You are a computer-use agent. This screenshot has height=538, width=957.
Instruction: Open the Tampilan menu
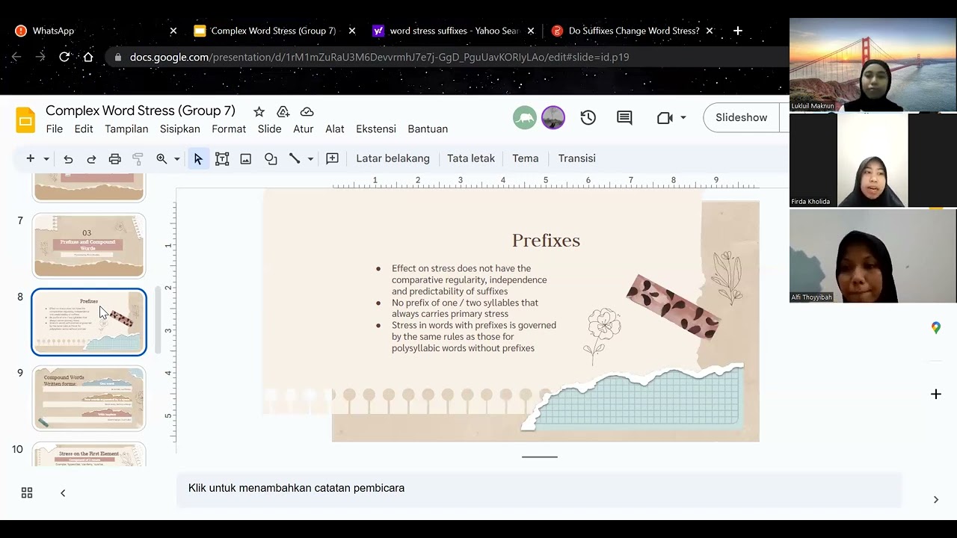coord(126,129)
